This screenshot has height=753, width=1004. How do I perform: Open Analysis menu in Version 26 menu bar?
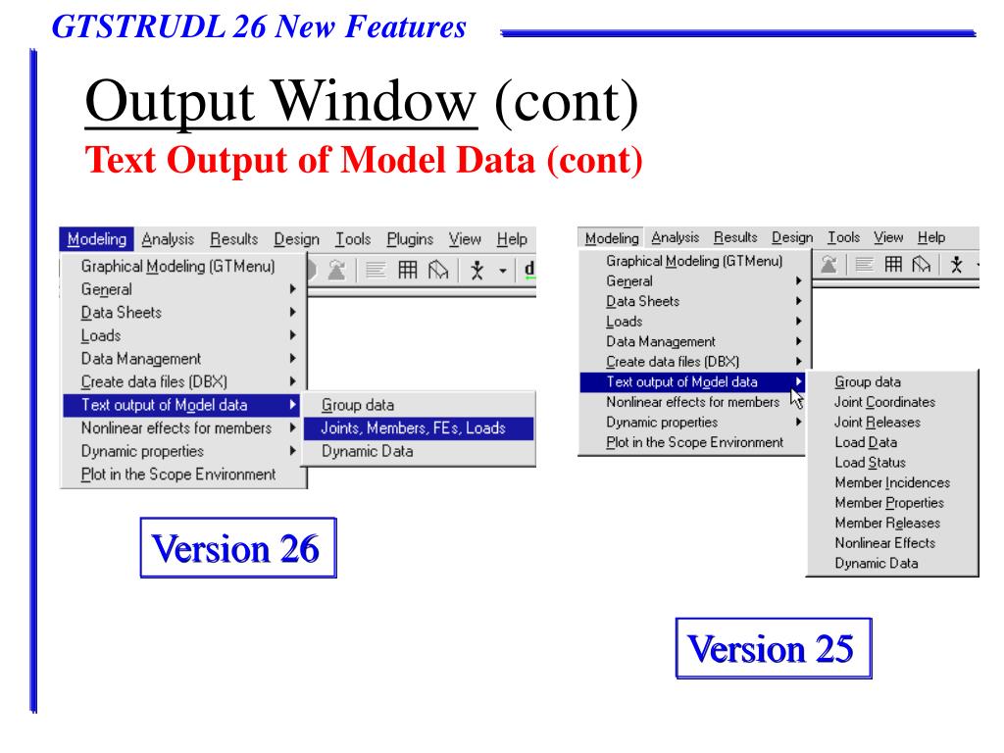[168, 239]
